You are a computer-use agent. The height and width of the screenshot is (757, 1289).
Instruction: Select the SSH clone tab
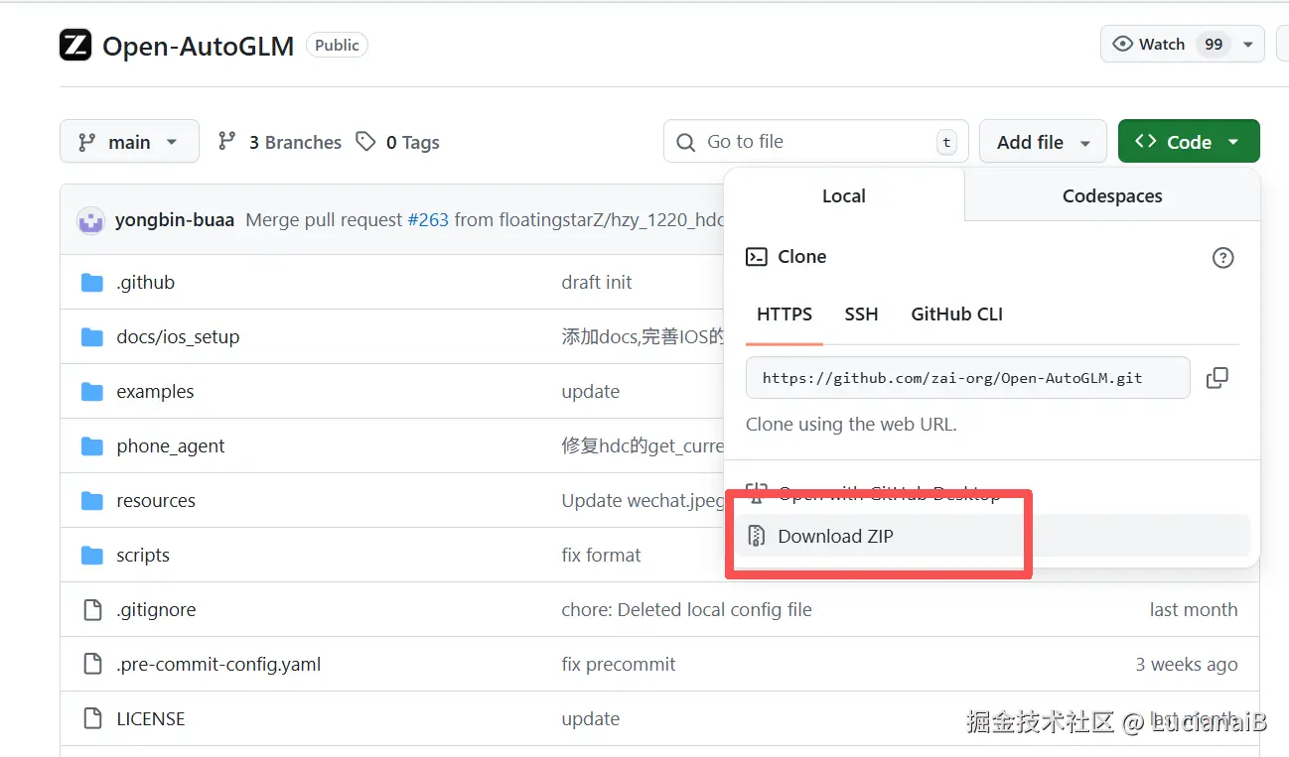861,315
